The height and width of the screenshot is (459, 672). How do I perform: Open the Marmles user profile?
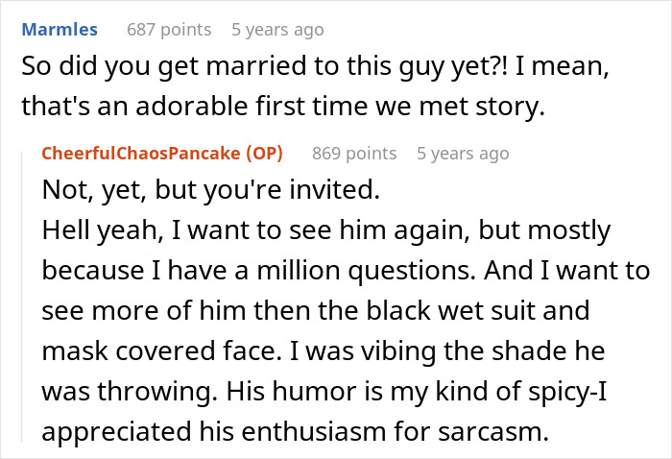click(x=60, y=30)
